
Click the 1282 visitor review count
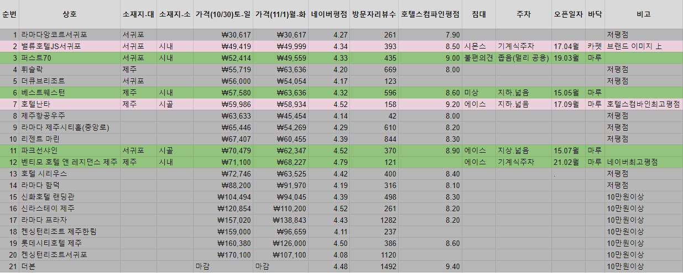tap(374, 220)
